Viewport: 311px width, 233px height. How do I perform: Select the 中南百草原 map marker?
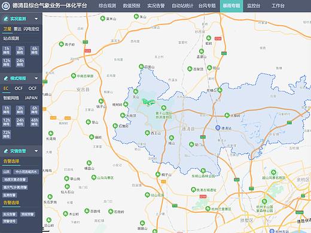[74, 75]
